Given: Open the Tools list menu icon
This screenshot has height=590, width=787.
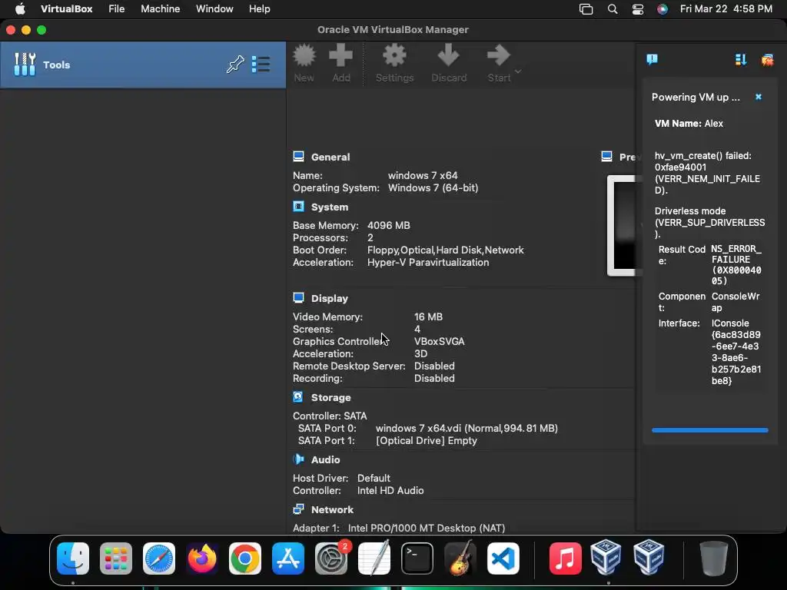Looking at the screenshot, I should (261, 65).
